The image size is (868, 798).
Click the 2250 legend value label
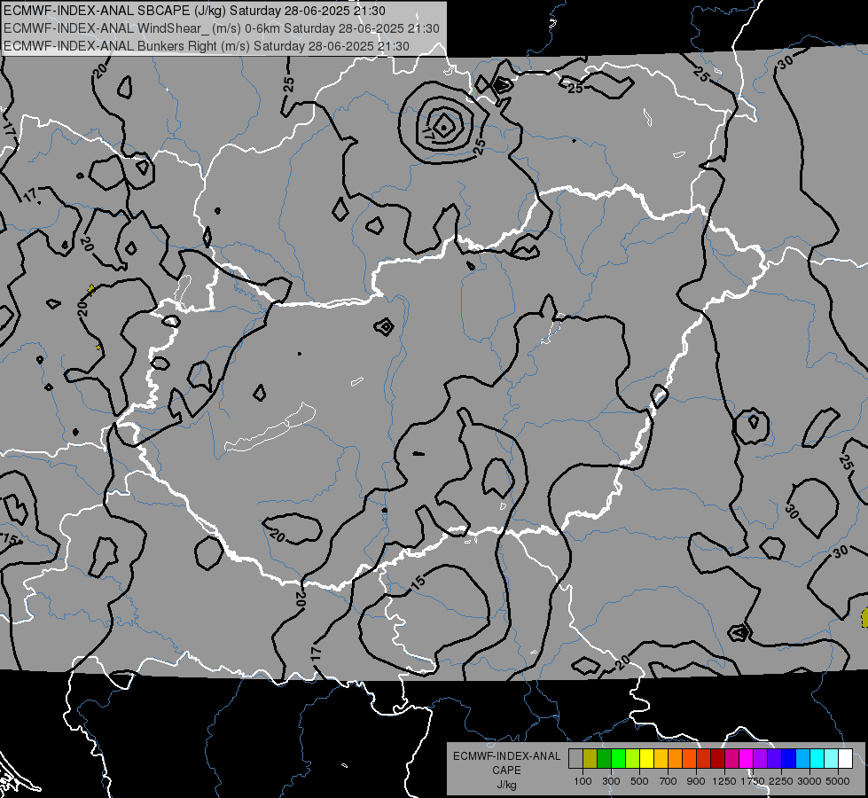coord(780,781)
